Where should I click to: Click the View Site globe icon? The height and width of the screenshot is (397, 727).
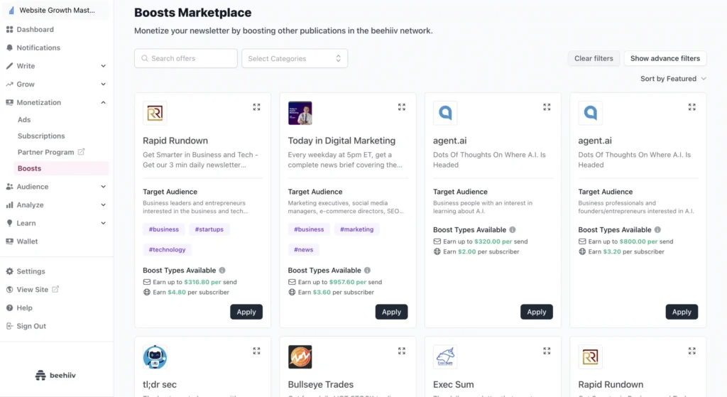click(x=9, y=289)
